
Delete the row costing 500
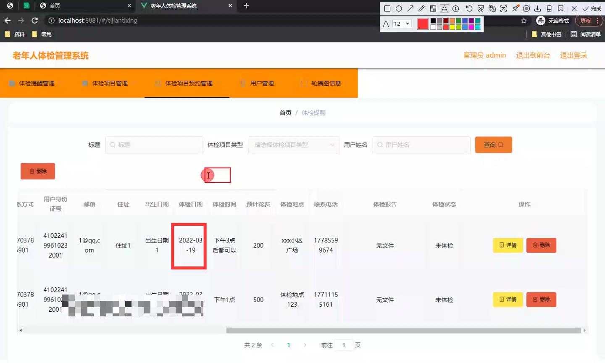click(541, 299)
